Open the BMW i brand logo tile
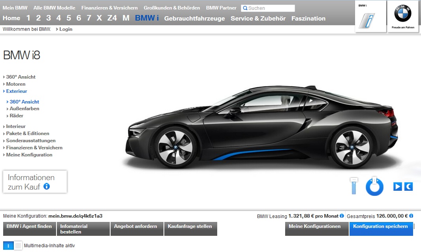Screen dimensions: 421x252 [x=370, y=17]
